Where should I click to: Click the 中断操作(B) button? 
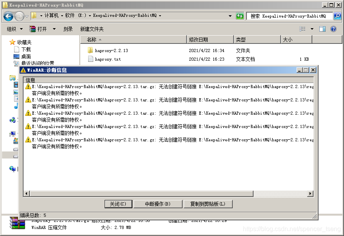click(x=158, y=204)
